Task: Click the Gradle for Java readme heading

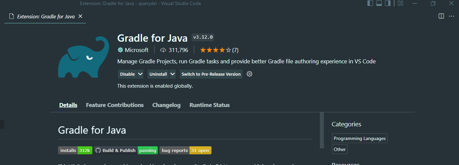Action: pyautogui.click(x=92, y=130)
